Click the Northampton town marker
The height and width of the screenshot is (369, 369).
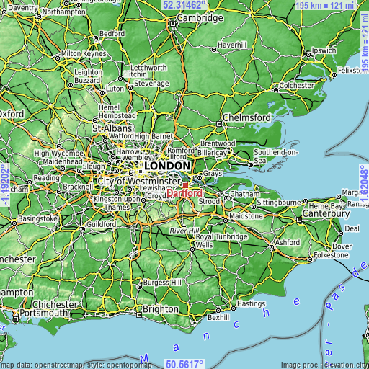tap(39, 17)
